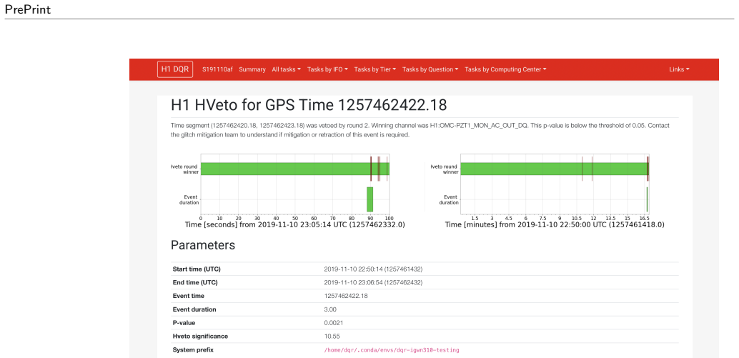The height and width of the screenshot is (358, 739).
Task: Expand Tasks by Computing Center menu
Action: 506,69
